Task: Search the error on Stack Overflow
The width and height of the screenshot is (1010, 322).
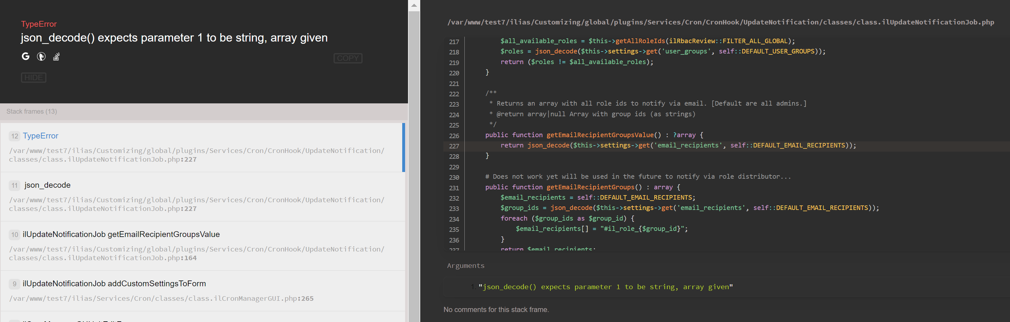Action: [x=56, y=56]
